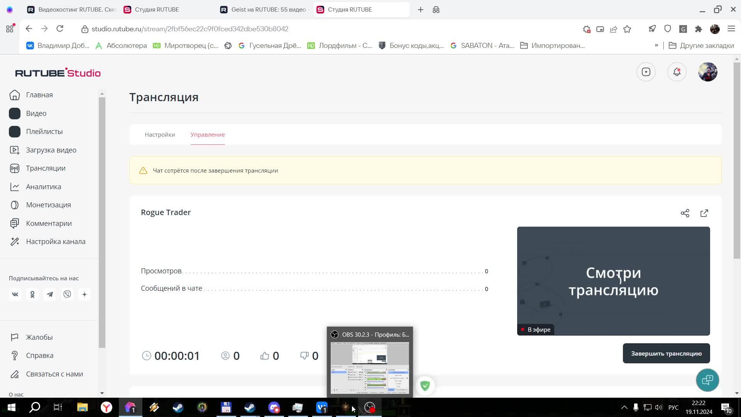Open Комментарии section
Image resolution: width=741 pixels, height=417 pixels.
[41, 224]
